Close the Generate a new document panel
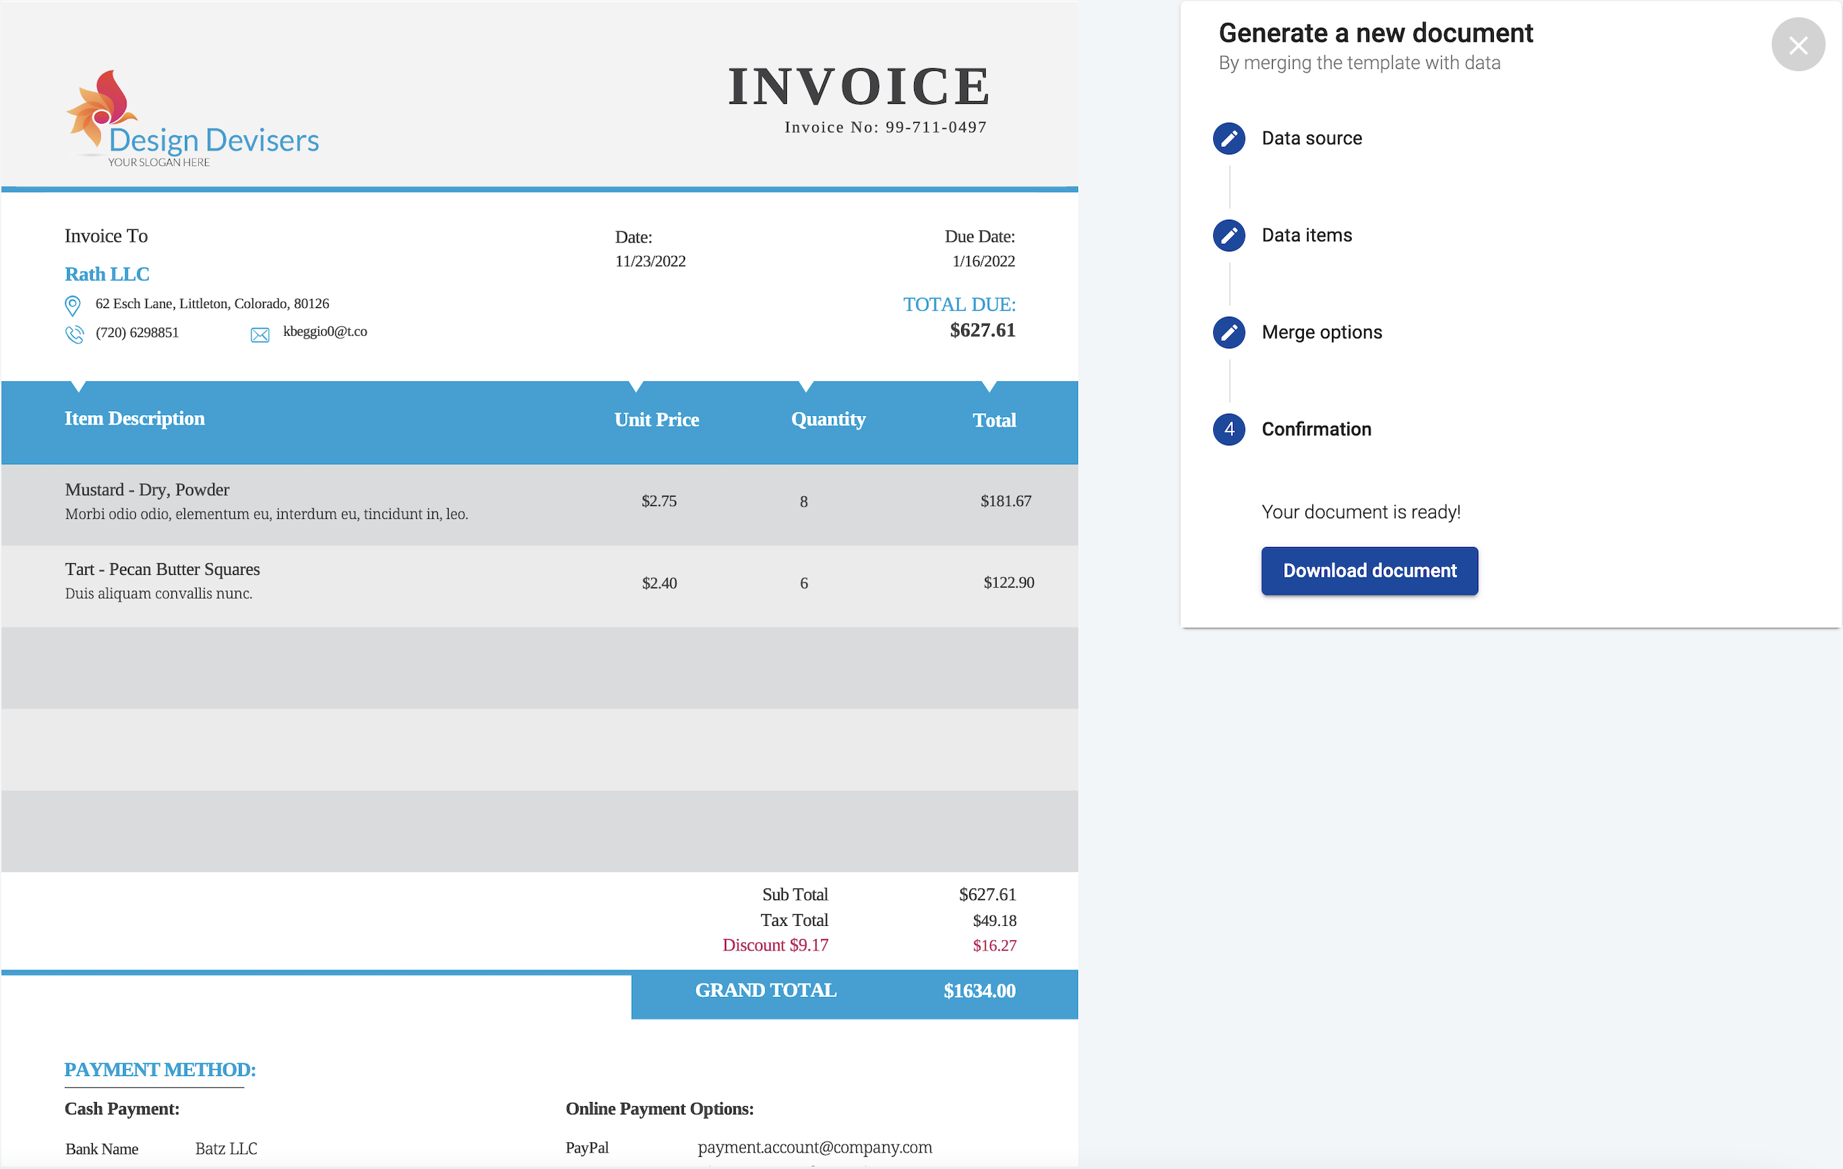Viewport: 1843px width, 1169px height. tap(1798, 44)
